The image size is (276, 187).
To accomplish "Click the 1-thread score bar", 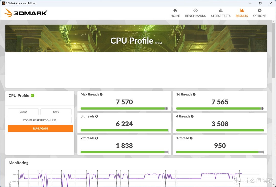I will click(x=220, y=152).
